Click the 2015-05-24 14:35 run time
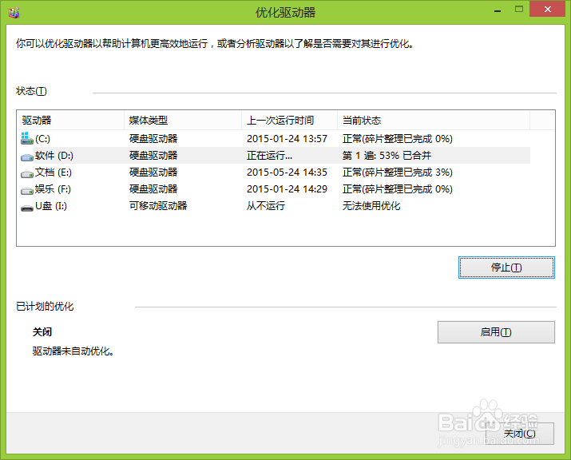The height and width of the screenshot is (460, 571). pyautogui.click(x=287, y=172)
